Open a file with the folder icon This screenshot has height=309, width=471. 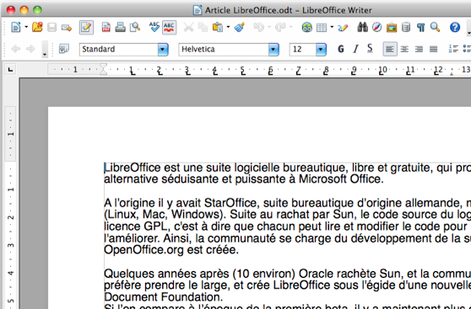37,28
